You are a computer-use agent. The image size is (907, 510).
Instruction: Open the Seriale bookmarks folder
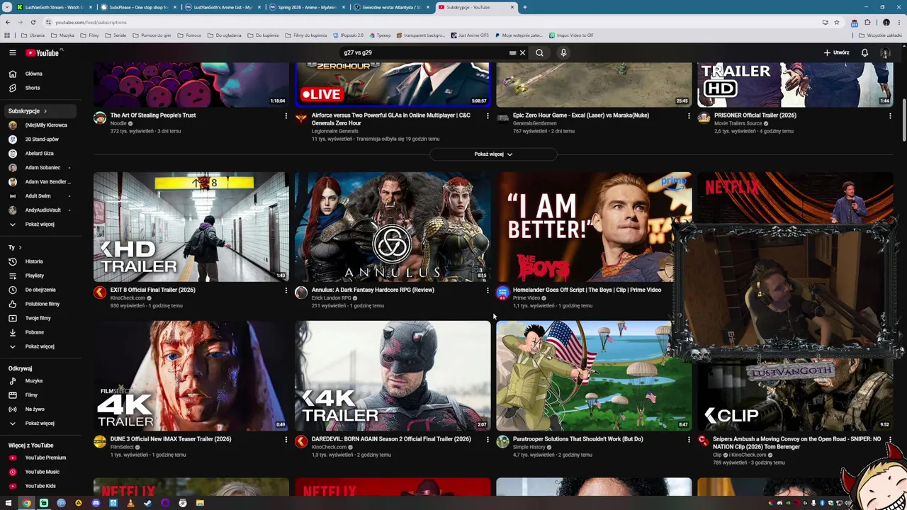116,35
